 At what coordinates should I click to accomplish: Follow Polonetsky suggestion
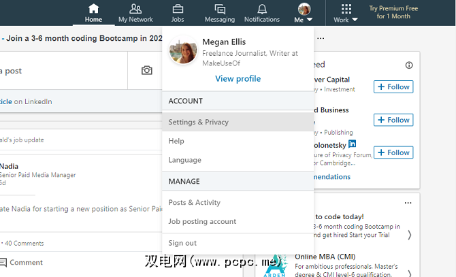pyautogui.click(x=393, y=152)
